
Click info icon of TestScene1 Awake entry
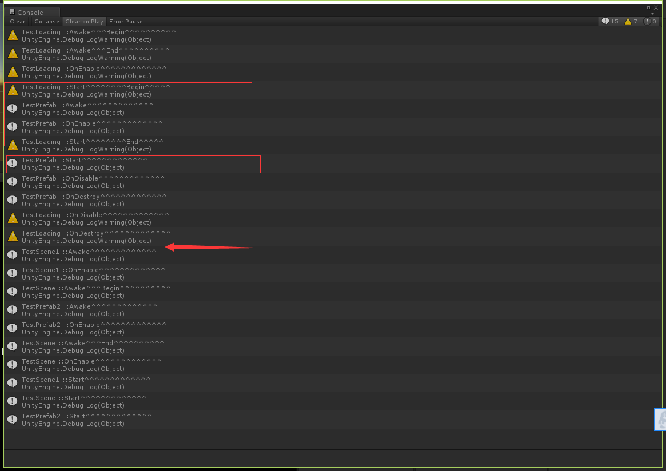(13, 254)
